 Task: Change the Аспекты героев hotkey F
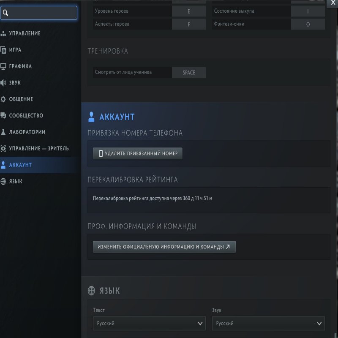188,25
